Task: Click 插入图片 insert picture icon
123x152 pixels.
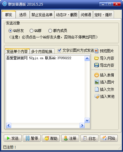Action: 97,82
